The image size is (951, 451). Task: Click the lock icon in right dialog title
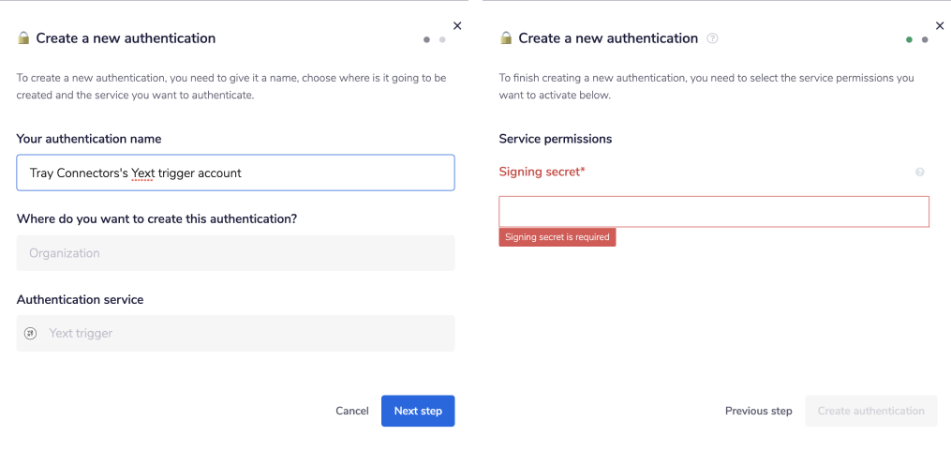(x=506, y=38)
